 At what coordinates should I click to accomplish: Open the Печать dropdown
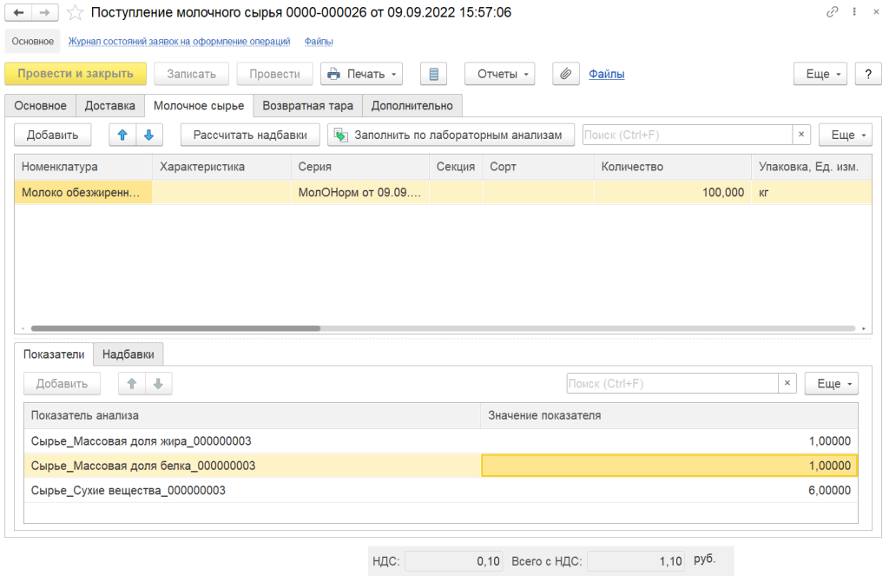pyautogui.click(x=362, y=74)
